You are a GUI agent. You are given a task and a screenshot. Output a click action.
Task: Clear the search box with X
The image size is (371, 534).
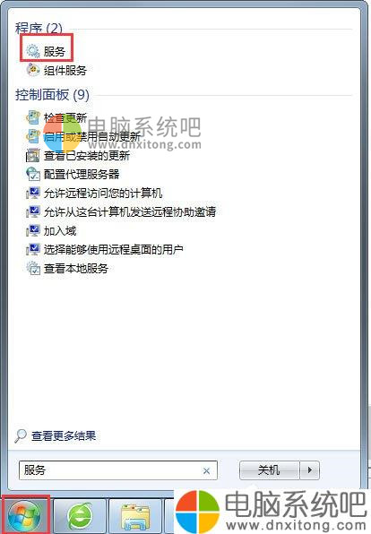click(x=206, y=470)
